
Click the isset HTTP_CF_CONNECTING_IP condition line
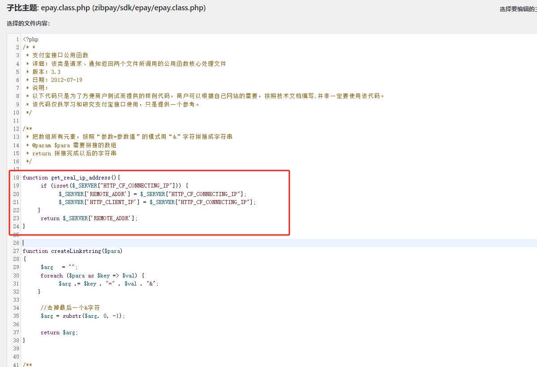point(114,186)
